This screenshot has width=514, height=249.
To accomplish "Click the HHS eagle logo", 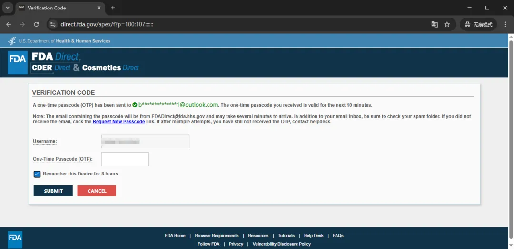I will 12,41.
